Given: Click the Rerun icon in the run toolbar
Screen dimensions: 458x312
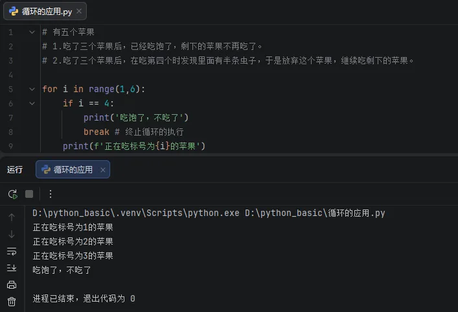Looking at the screenshot, I should click(x=12, y=194).
